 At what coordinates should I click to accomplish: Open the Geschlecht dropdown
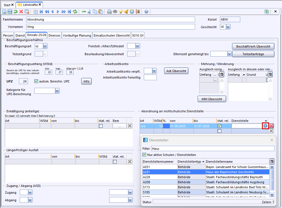pyautogui.click(x=228, y=27)
